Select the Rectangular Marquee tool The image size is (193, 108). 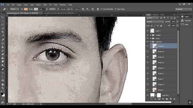(3, 21)
